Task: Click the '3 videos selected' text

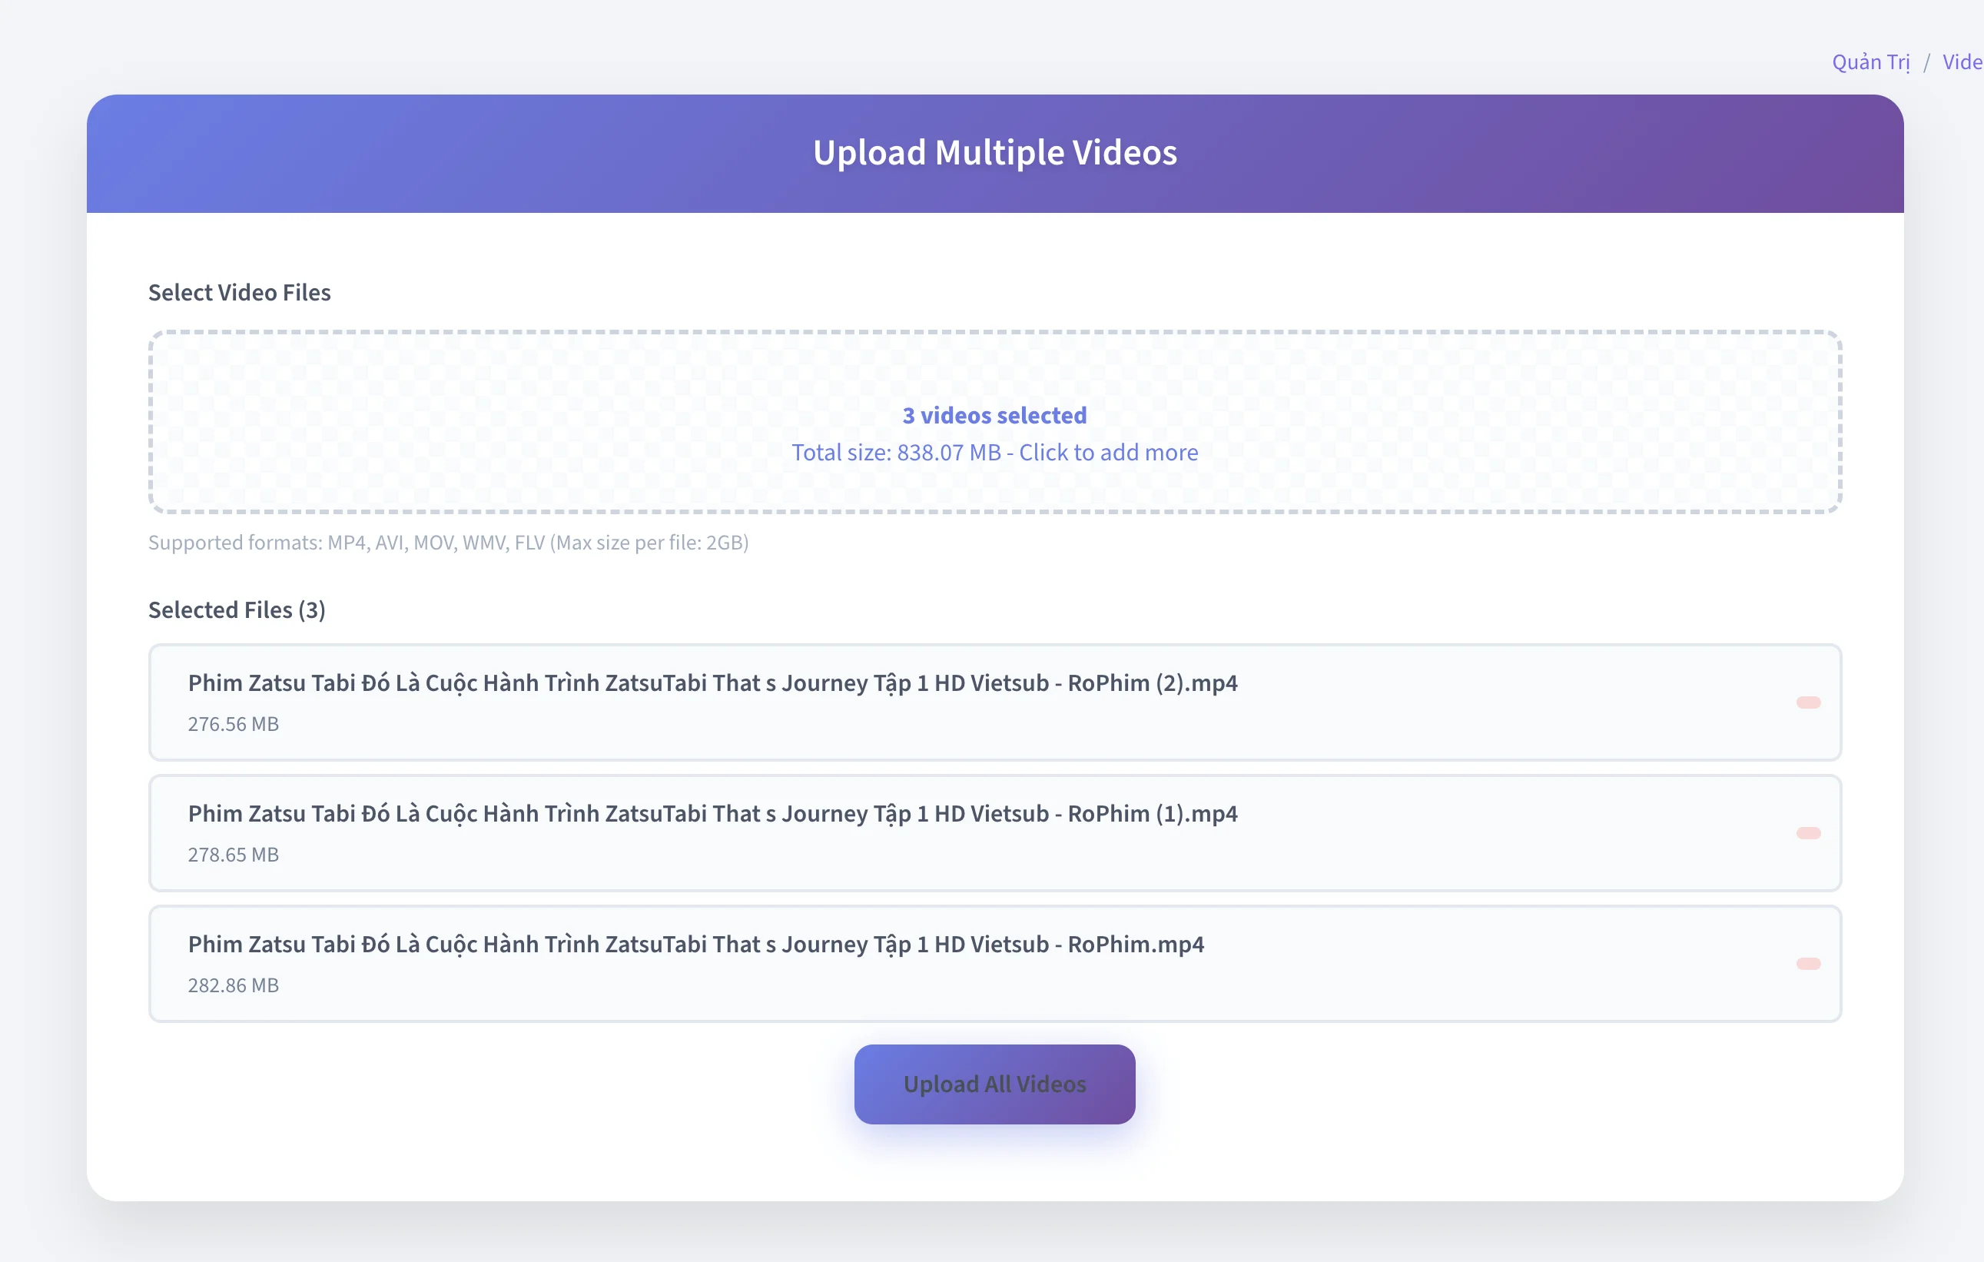Action: (994, 416)
